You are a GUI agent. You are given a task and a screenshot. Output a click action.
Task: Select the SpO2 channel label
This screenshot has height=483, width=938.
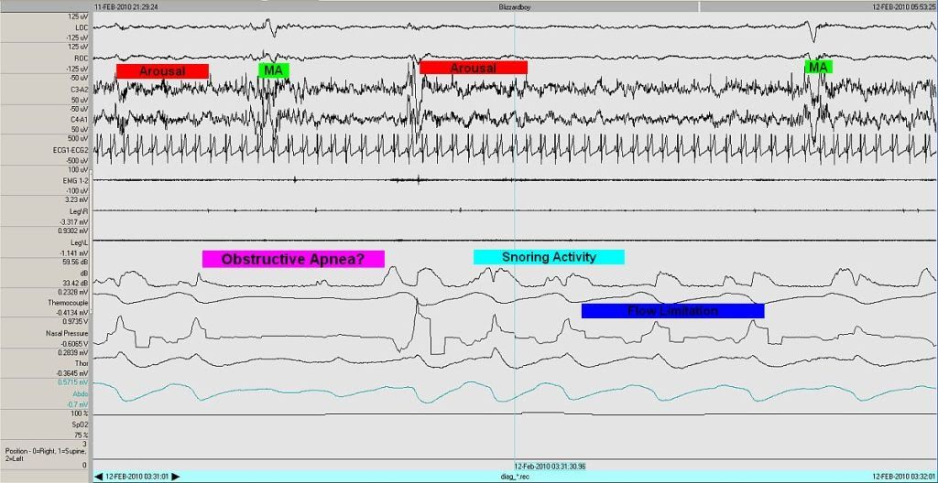pos(79,424)
